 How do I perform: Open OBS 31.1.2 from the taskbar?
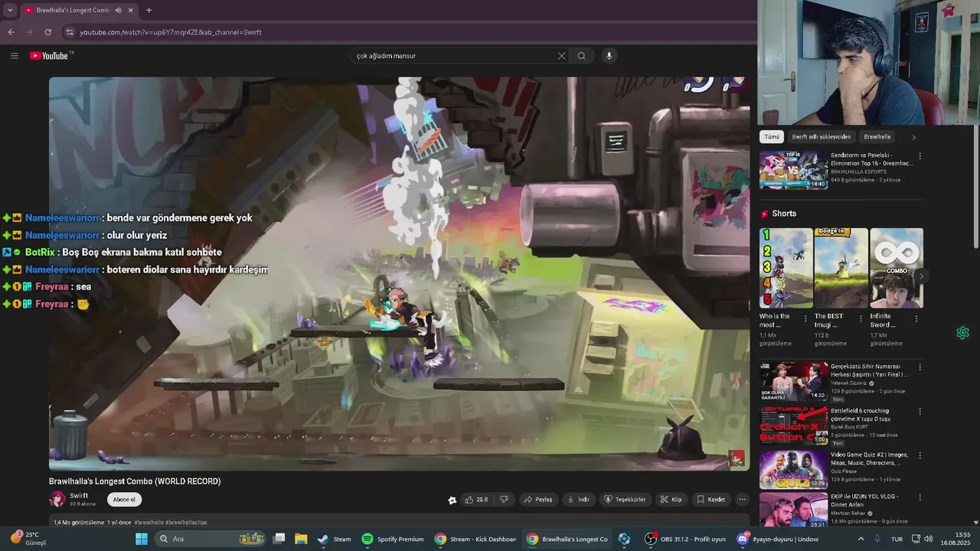(685, 539)
